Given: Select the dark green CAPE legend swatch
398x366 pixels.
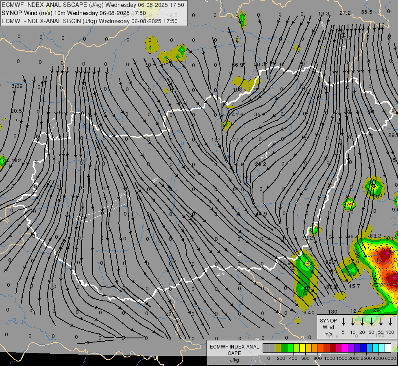Looking at the screenshot, I should pyautogui.click(x=284, y=348).
